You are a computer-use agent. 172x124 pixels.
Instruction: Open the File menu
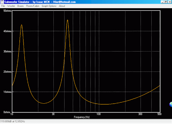point(3,6)
